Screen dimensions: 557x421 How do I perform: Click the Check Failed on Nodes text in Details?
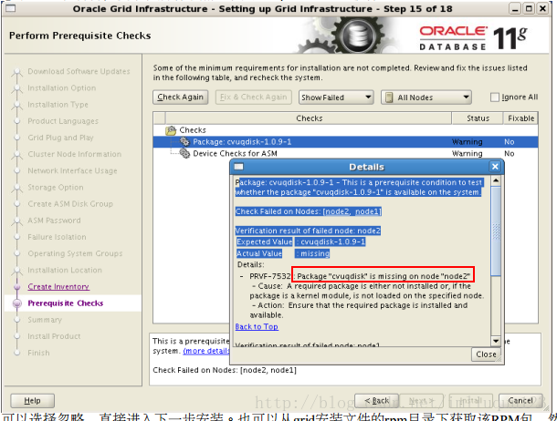click(x=309, y=211)
